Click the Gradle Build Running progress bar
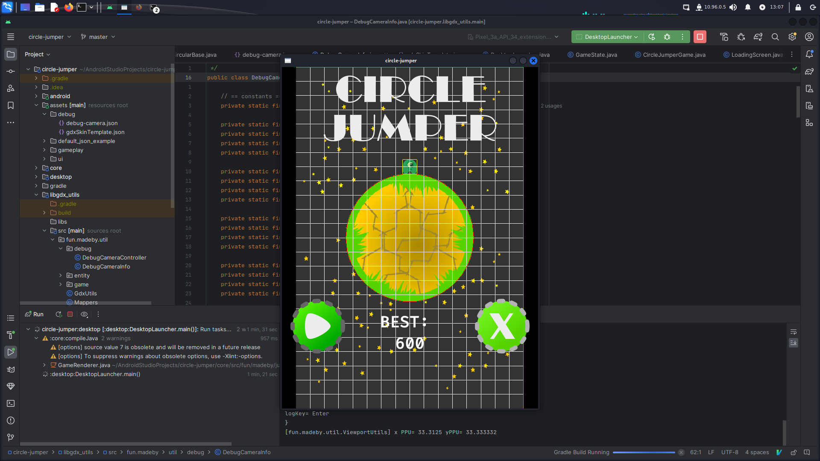Image resolution: width=820 pixels, height=461 pixels. [x=644, y=452]
